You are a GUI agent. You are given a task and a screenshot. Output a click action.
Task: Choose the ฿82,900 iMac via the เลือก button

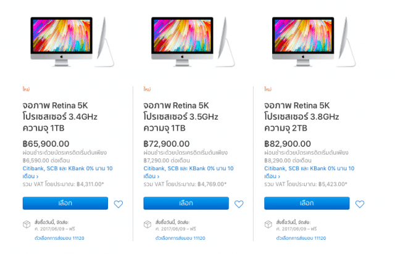coord(307,203)
